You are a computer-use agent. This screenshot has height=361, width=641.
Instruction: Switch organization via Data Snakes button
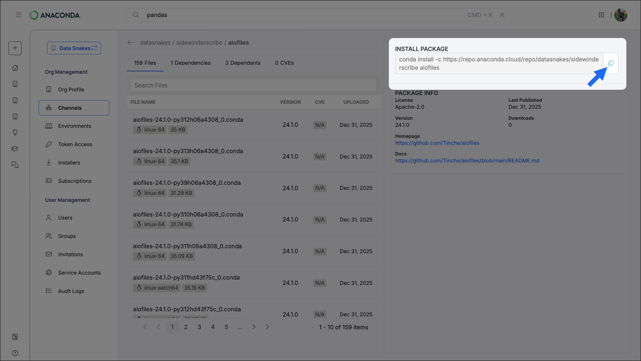(74, 48)
